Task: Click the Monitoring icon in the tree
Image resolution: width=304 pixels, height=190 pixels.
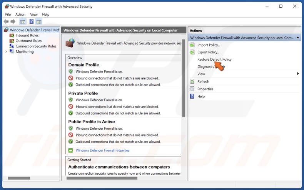Action: [x=12, y=51]
